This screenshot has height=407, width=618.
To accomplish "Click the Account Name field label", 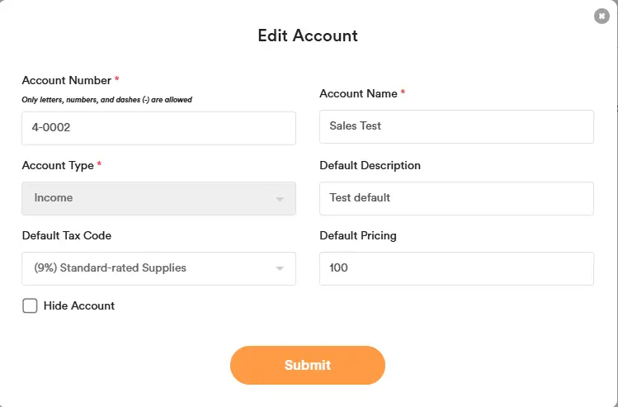I will pos(359,94).
